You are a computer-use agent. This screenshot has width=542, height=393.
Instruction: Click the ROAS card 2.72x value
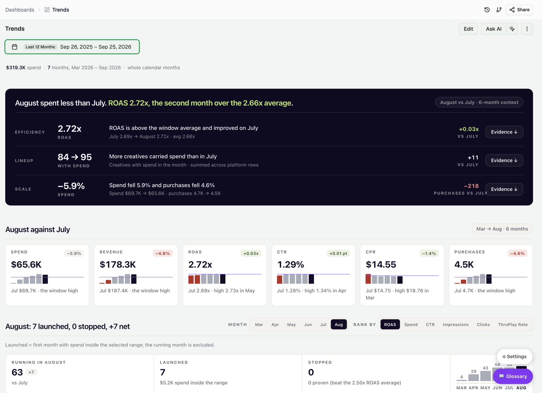200,264
